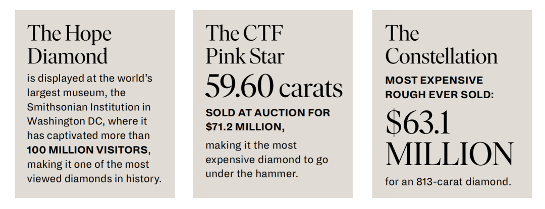Image resolution: width=545 pixels, height=209 pixels.
Task: Click "viewed diamonds in history." line
Action: (x=94, y=179)
